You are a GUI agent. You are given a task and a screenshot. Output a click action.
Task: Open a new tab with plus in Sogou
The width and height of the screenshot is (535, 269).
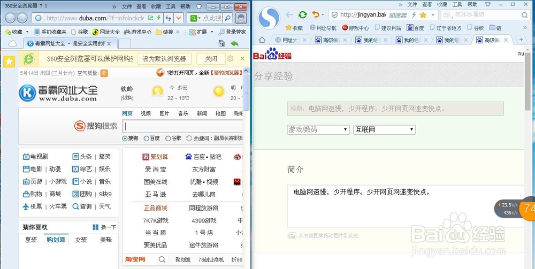tap(521, 40)
